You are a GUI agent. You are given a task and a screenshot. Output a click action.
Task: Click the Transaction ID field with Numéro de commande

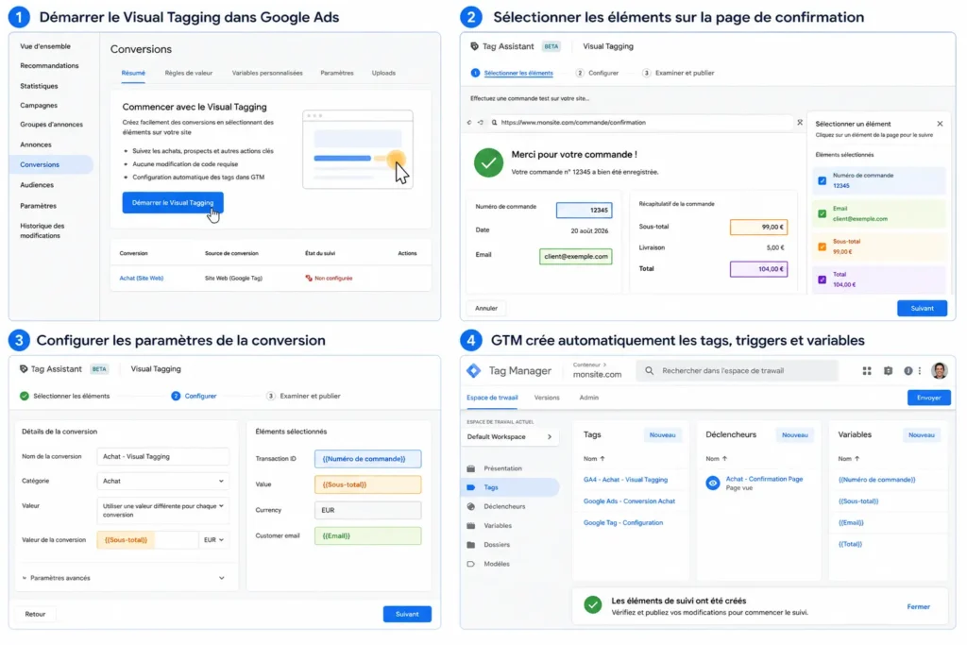click(x=367, y=459)
